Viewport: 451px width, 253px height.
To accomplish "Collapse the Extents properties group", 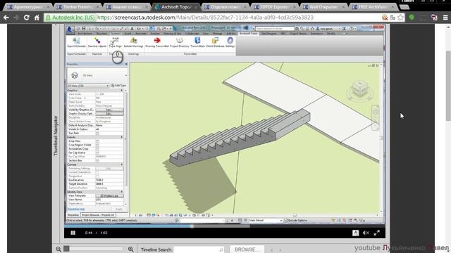I will [x=122, y=137].
